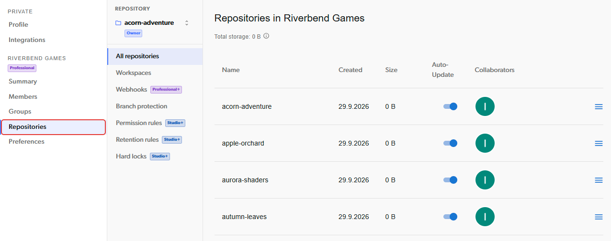This screenshot has height=241, width=611.
Task: Toggle Auto-Update for acorn-adventure
Action: tap(450, 106)
